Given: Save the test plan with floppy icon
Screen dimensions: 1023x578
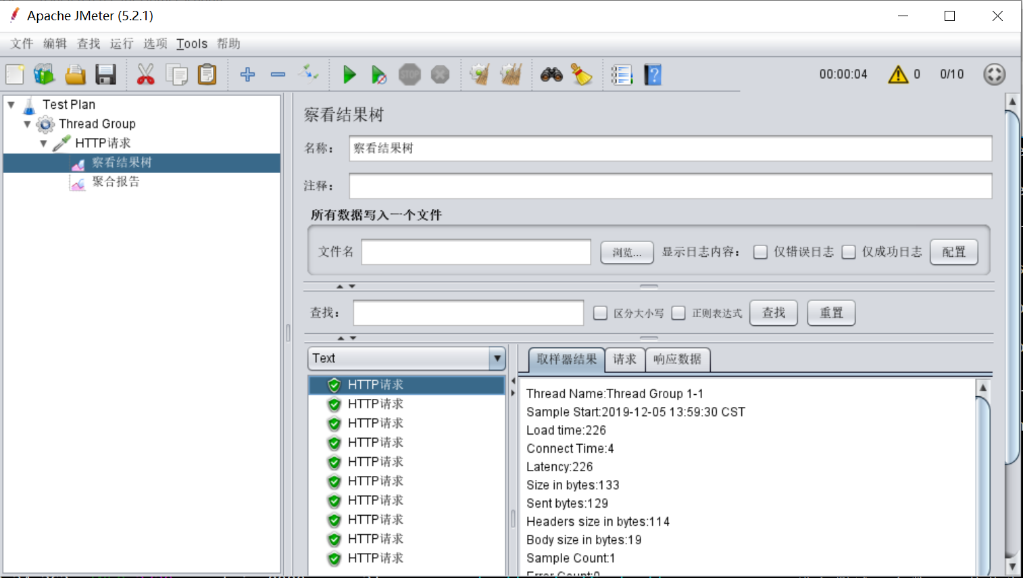Looking at the screenshot, I should point(105,74).
